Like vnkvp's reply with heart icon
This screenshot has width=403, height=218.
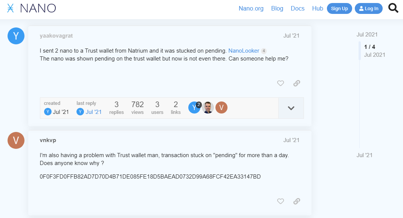coord(280,201)
